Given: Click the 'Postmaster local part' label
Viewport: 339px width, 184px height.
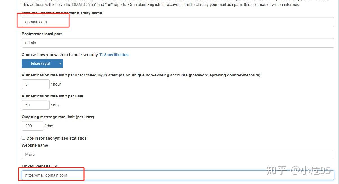Looking at the screenshot, I should [42, 34].
